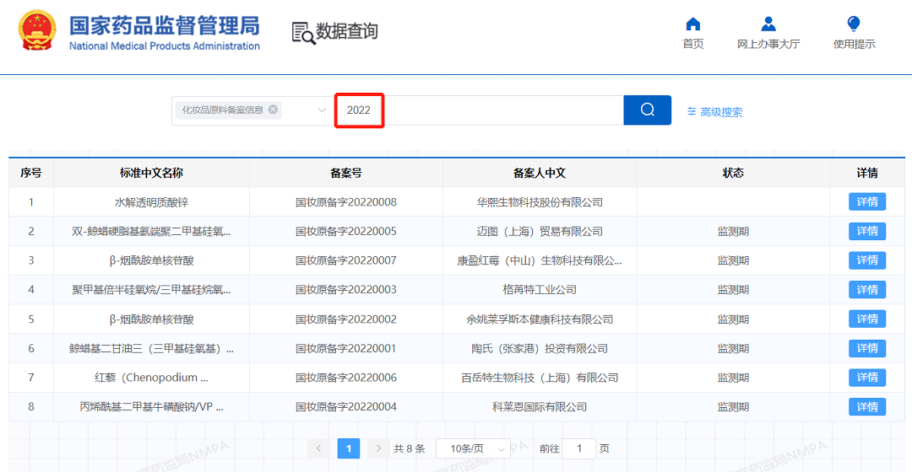Remove the 化妆品原料备案信息 tag
The height and width of the screenshot is (472, 912).
click(273, 110)
